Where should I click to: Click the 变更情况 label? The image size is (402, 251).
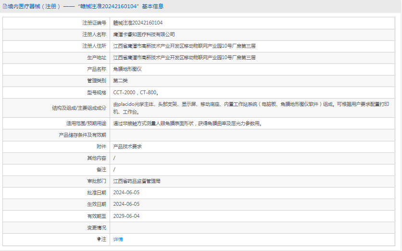pos(96,227)
